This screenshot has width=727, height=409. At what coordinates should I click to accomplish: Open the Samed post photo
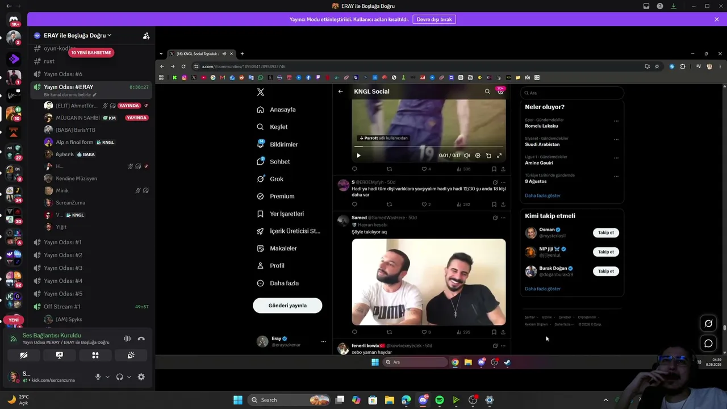point(429,282)
